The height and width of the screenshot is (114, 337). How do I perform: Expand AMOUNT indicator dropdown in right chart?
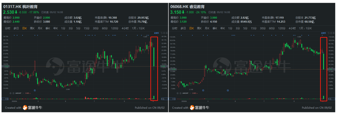coord(190,93)
